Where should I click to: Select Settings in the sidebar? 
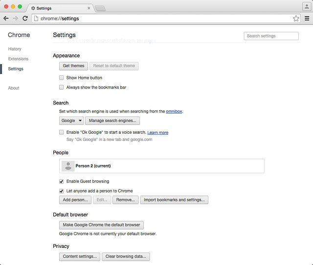point(16,69)
